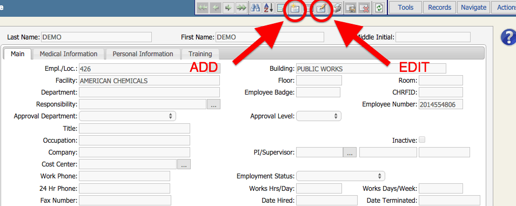Screen dimensions: 516x206
Task: Click the Responsibility ellipsis lookup button
Action: (x=213, y=104)
